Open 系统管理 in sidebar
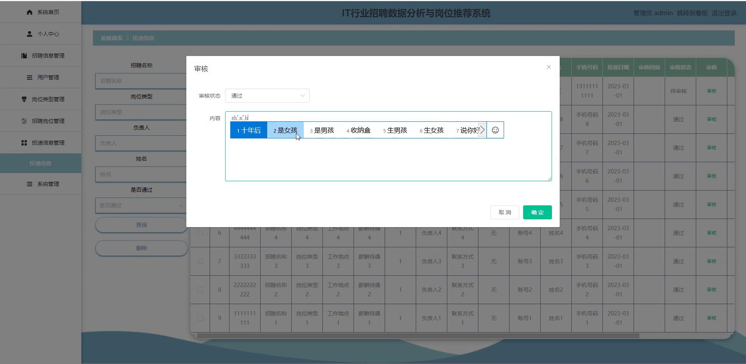Viewport: 746px width, 364px height. pyautogui.click(x=40, y=184)
